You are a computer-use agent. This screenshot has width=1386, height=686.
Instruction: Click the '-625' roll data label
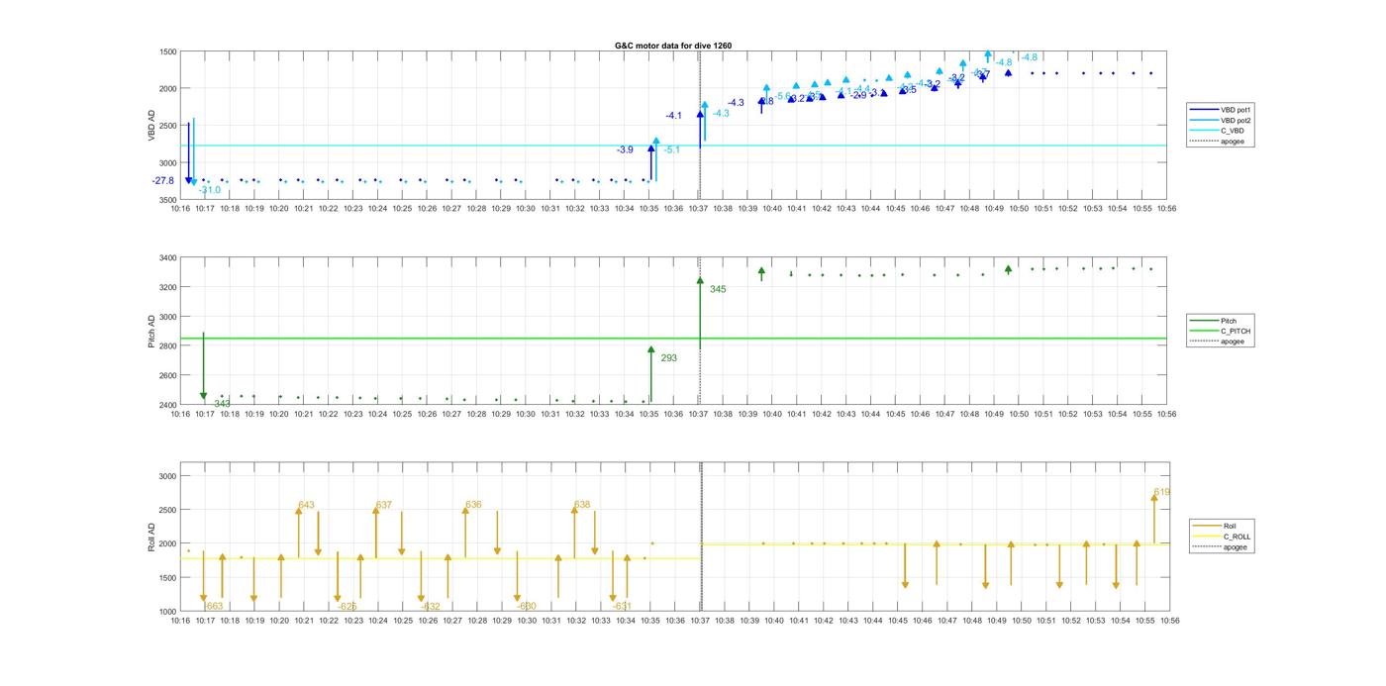tap(346, 606)
